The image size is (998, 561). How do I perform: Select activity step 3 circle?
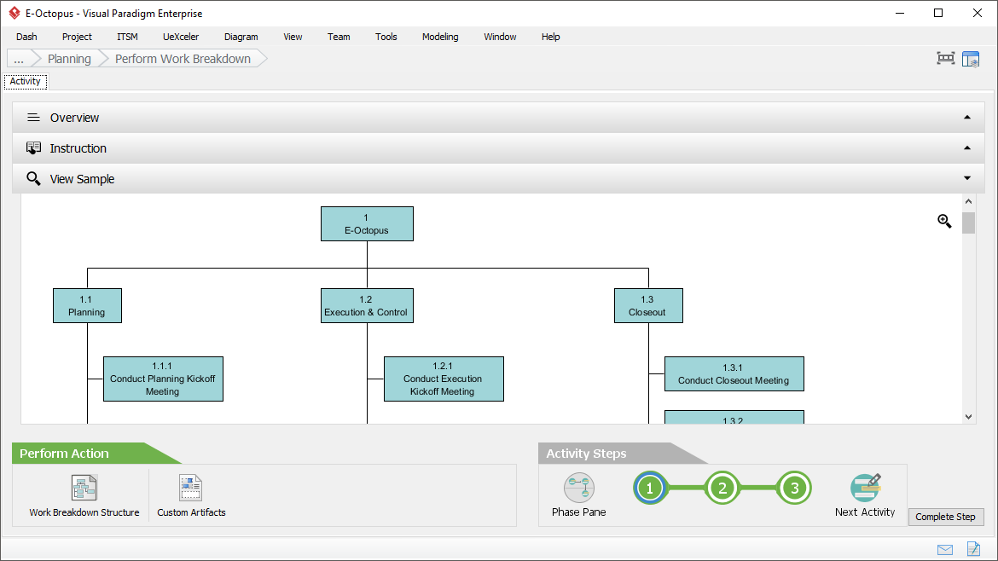coord(794,489)
